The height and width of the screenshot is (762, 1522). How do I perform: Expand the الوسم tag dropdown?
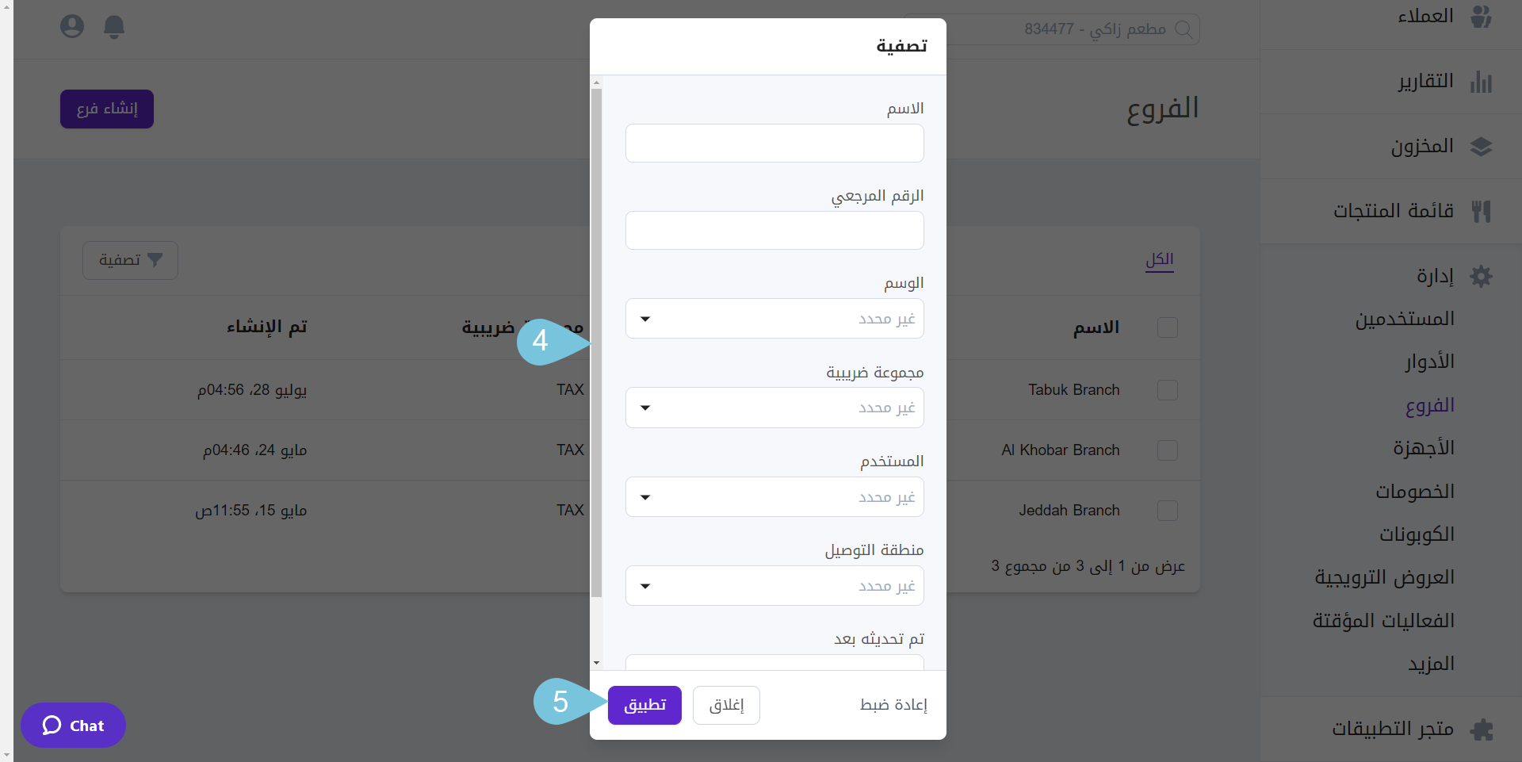[x=774, y=319]
